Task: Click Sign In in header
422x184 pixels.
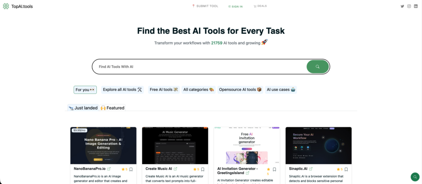Action: pos(235,7)
